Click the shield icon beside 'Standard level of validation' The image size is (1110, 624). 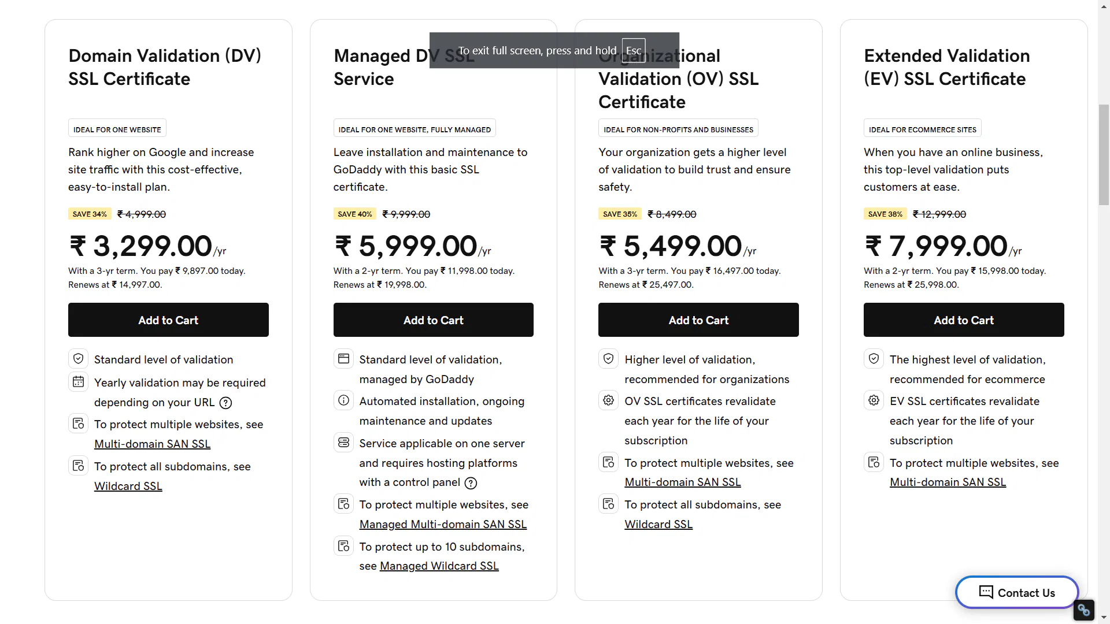pyautogui.click(x=79, y=359)
